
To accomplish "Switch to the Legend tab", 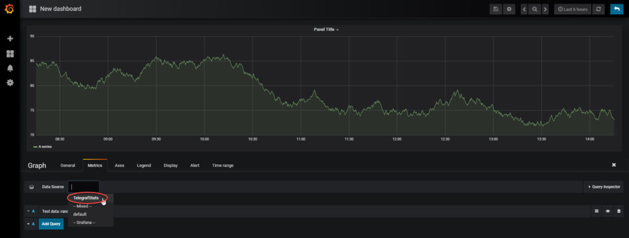I will (144, 165).
